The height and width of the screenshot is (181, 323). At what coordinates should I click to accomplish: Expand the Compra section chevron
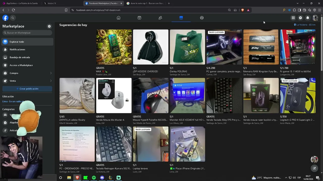(x=51, y=73)
